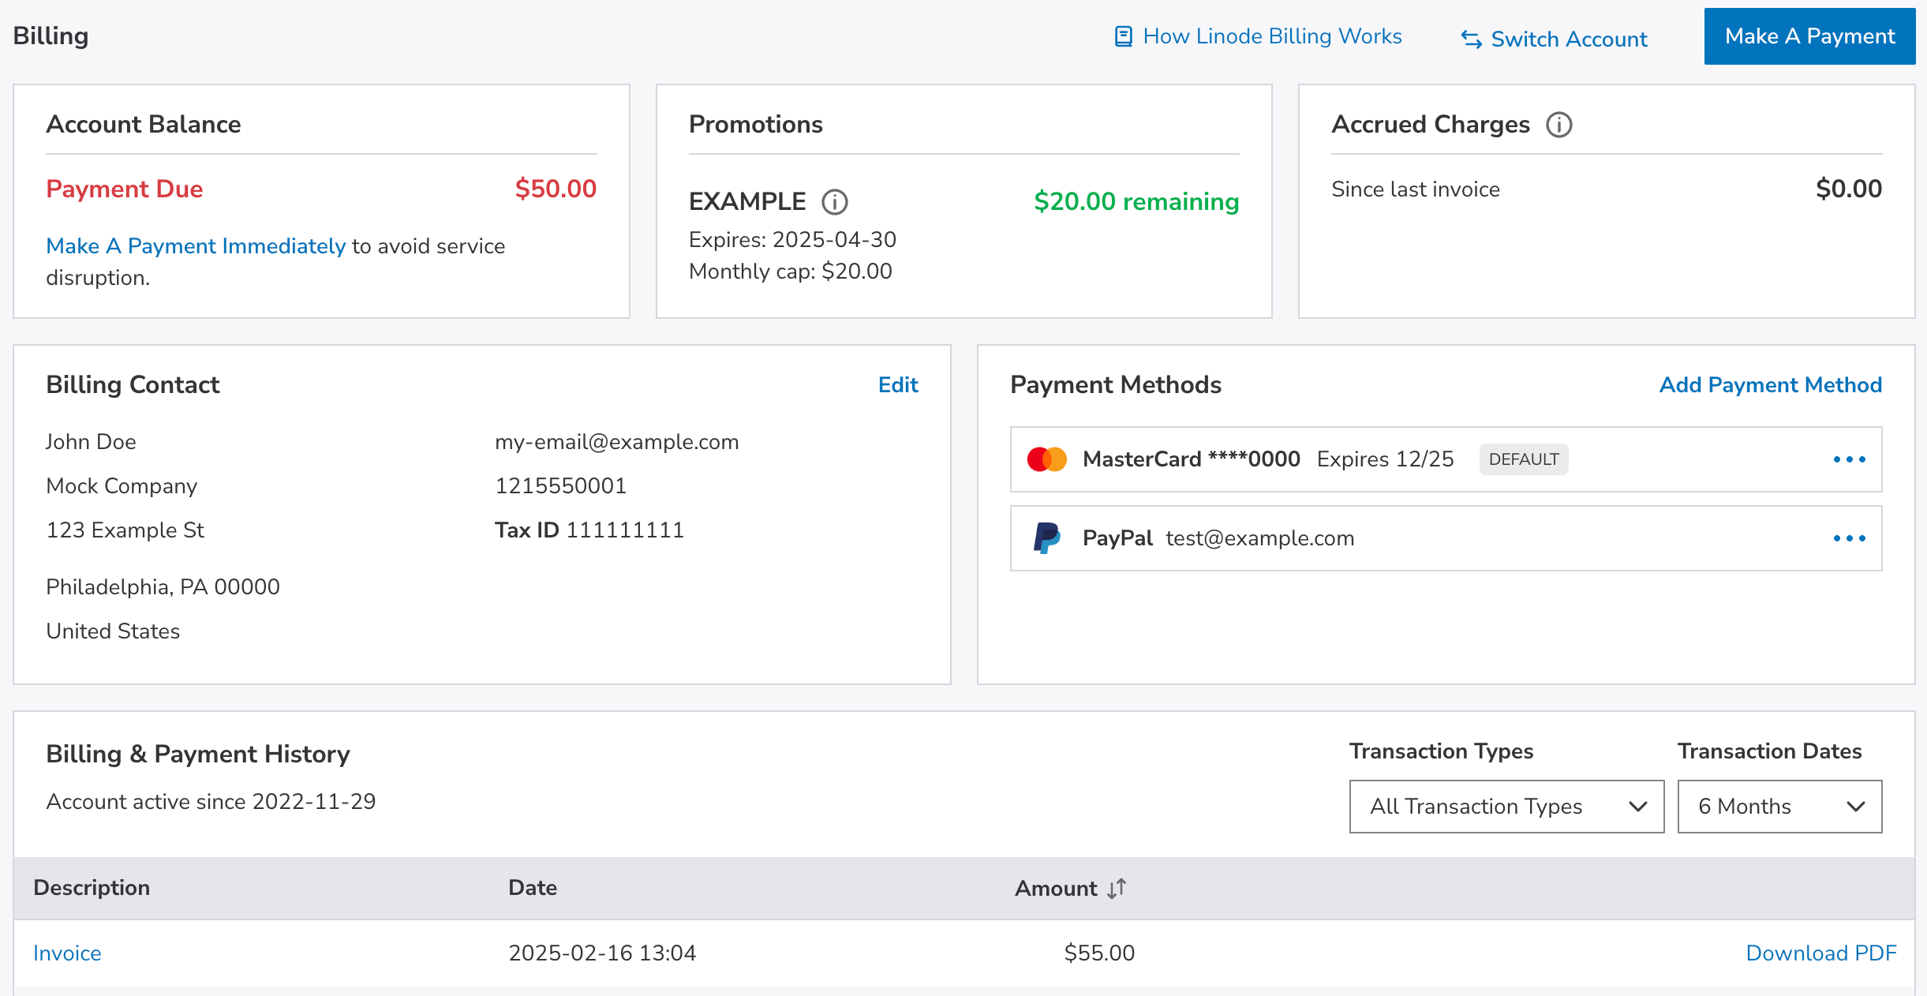This screenshot has width=1927, height=996.
Task: Open the PayPal action menu dots
Action: pyautogui.click(x=1849, y=538)
